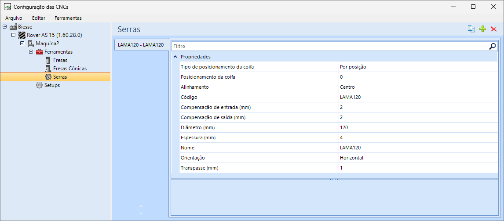Click the filter search magnifier icon
Screen dimensions: 504x221
tap(493, 46)
